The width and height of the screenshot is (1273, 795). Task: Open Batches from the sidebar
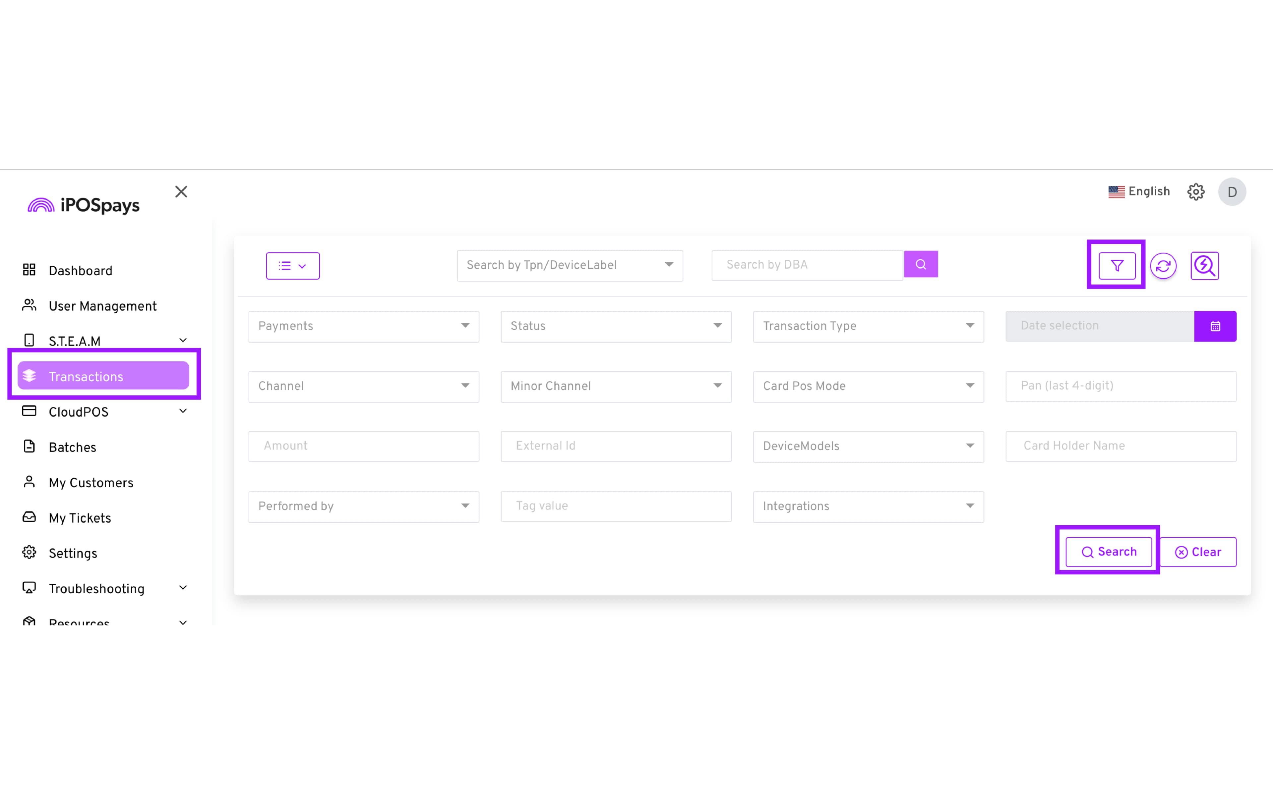72,448
